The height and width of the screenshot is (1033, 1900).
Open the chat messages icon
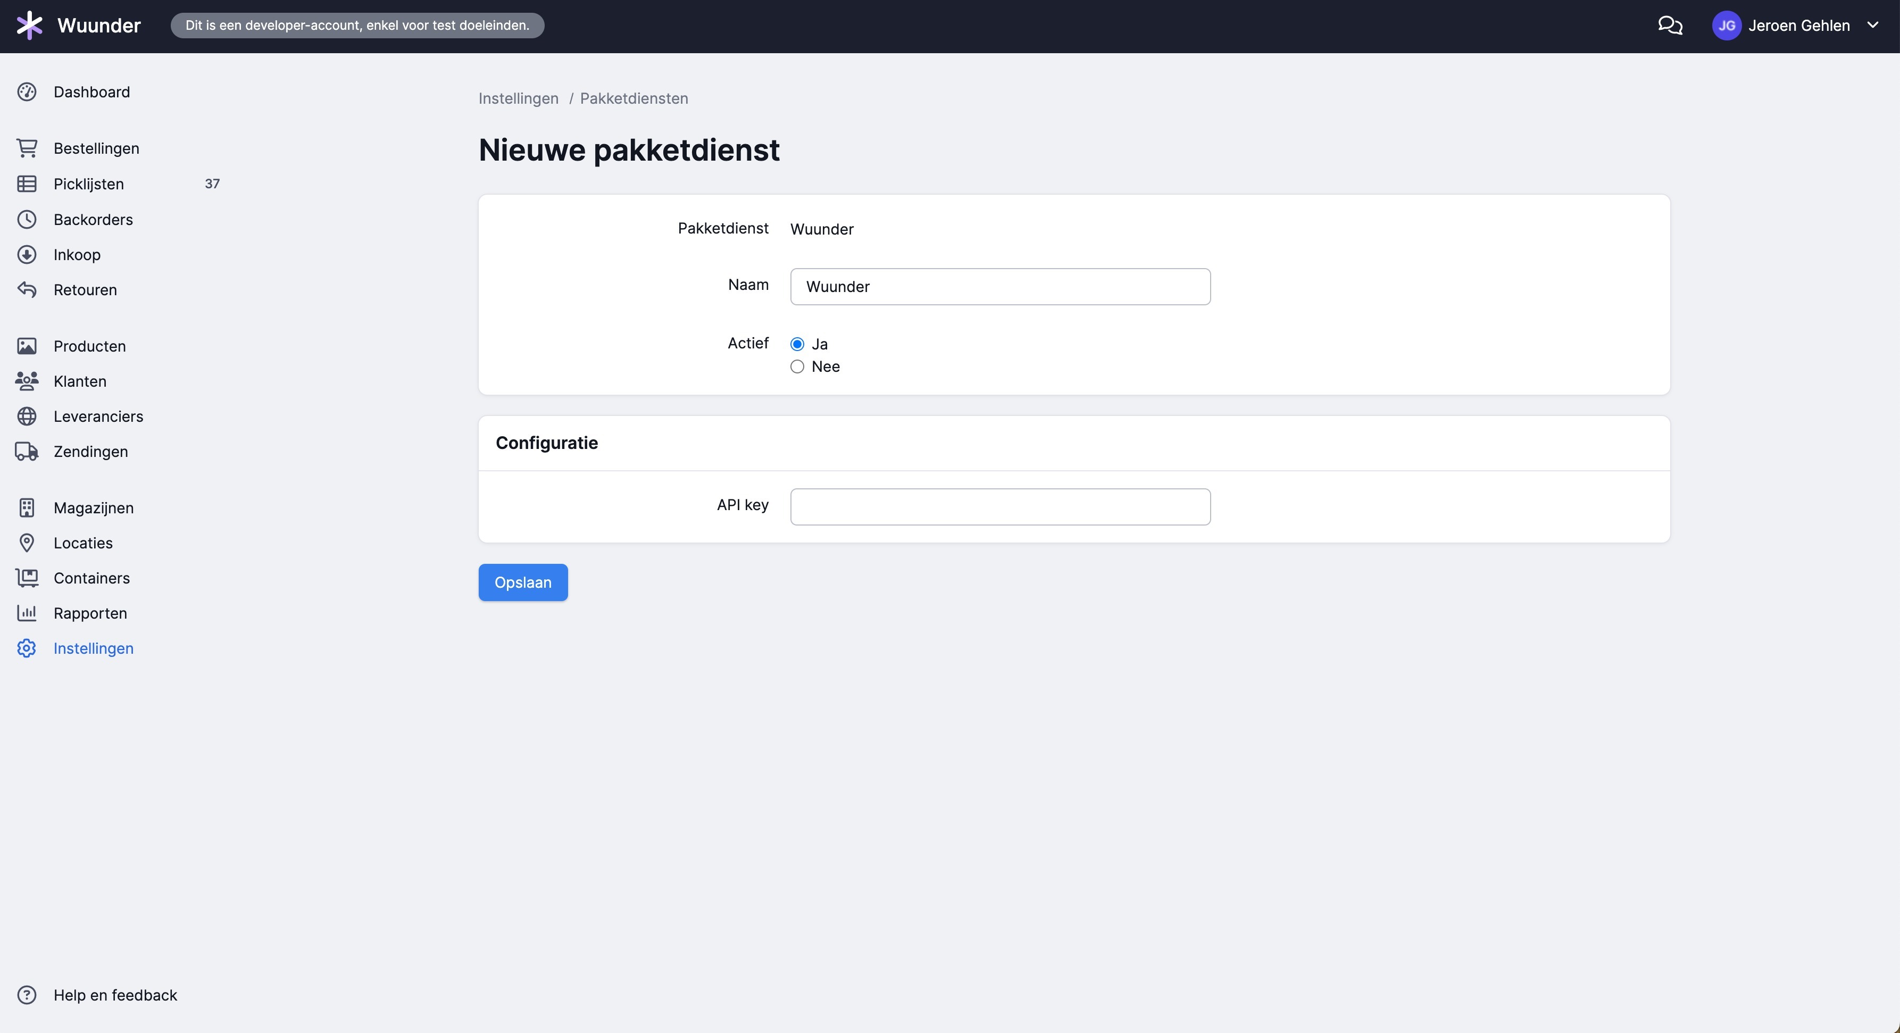click(x=1670, y=26)
